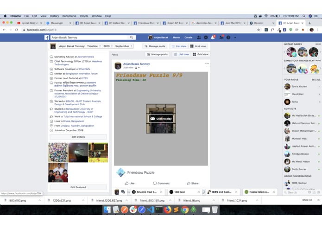Click the Share button on the post
Image resolution: width=322 pixels, height=229 pixels.
[193, 183]
